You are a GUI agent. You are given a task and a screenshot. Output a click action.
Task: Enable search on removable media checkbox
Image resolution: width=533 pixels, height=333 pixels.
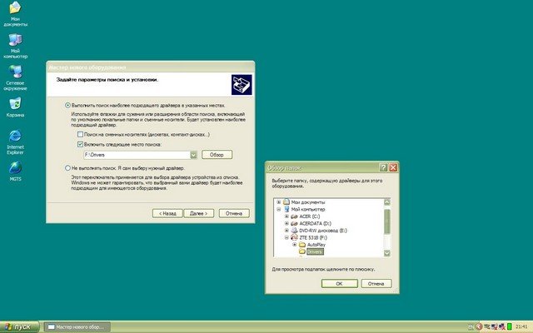(x=80, y=134)
